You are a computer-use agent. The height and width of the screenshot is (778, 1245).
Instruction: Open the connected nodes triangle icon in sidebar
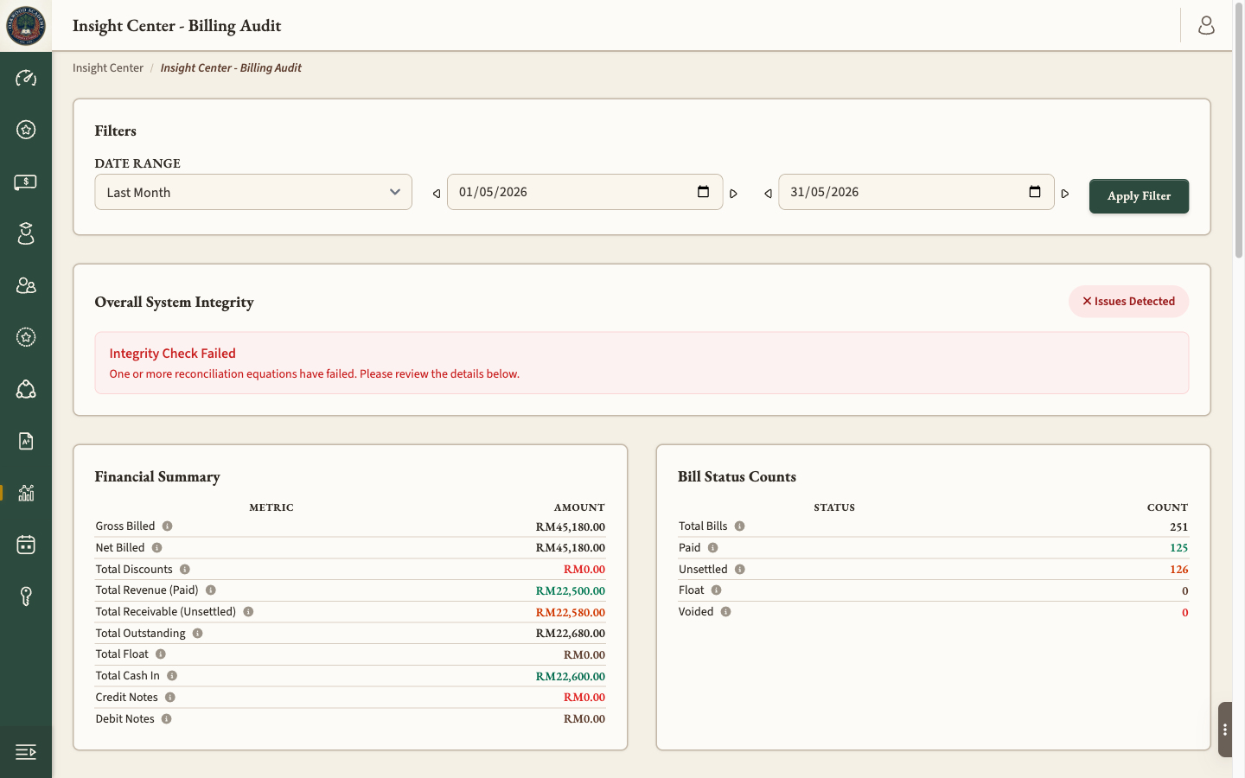26,389
